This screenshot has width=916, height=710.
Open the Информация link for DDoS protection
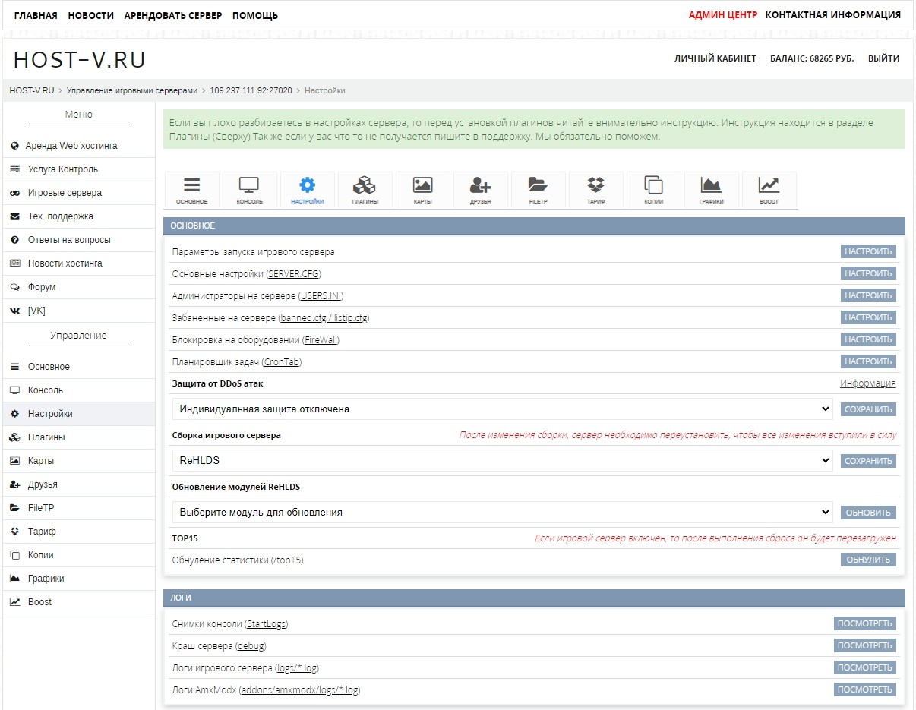(867, 384)
